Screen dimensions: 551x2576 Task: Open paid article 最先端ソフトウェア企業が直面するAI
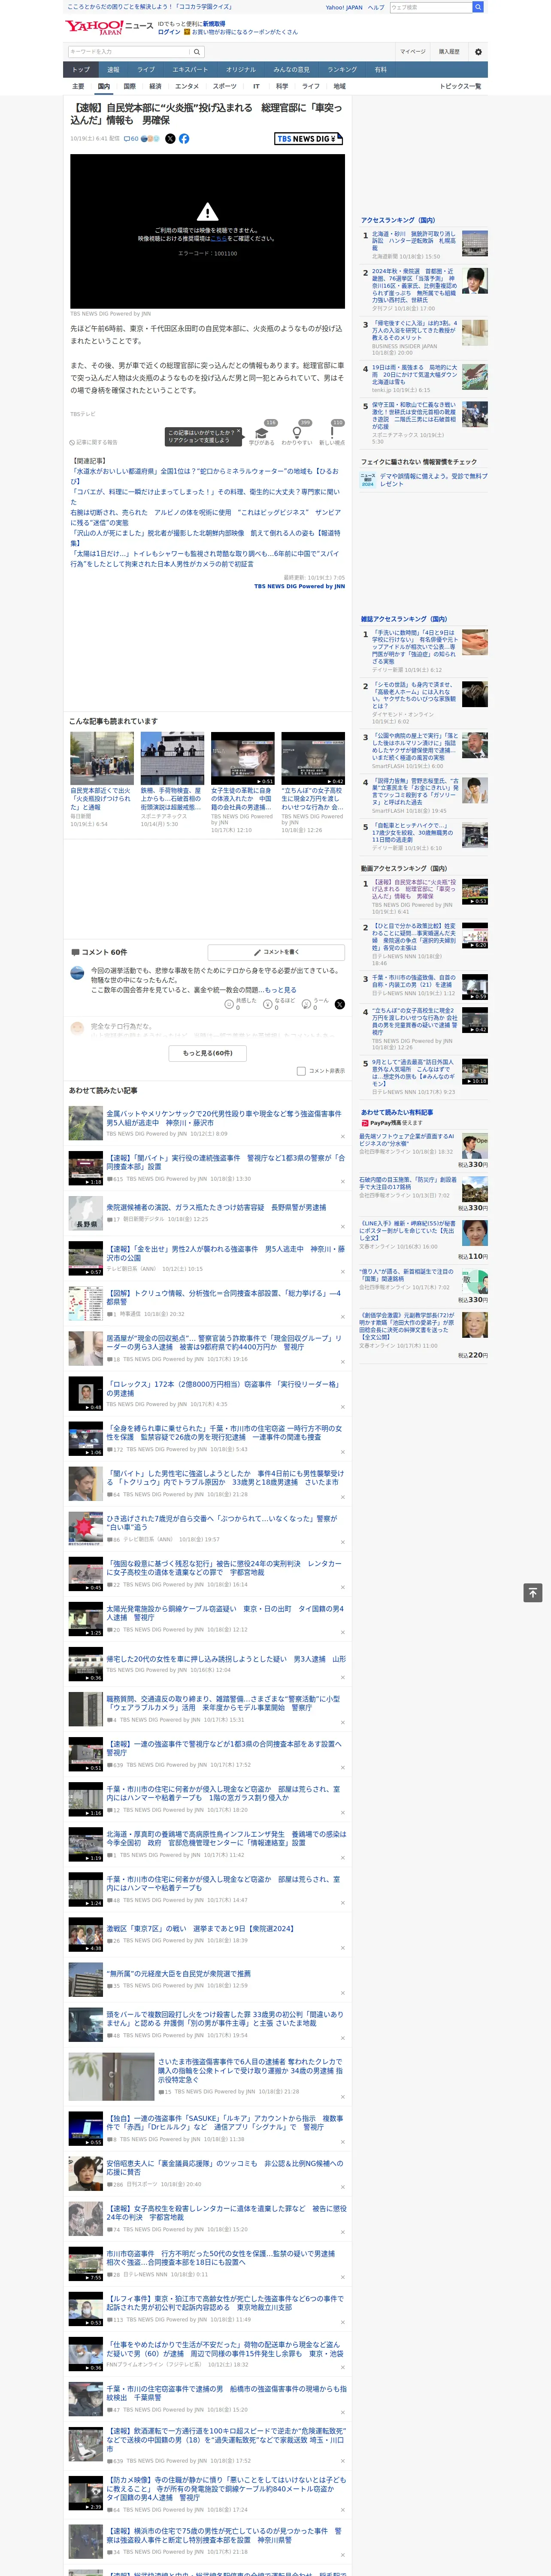[x=407, y=1140]
